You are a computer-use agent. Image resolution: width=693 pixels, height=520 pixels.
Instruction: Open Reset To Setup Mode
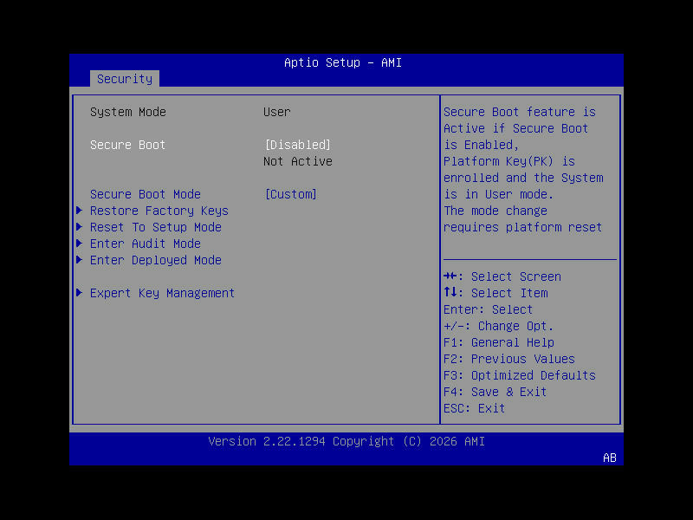(x=156, y=227)
